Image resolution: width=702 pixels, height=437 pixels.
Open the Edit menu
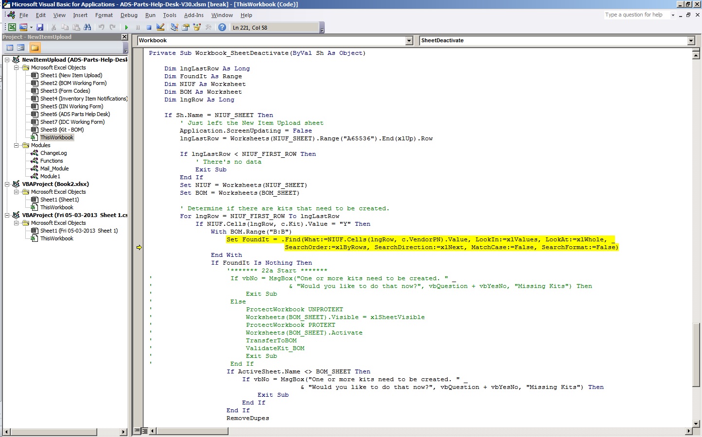[41, 15]
